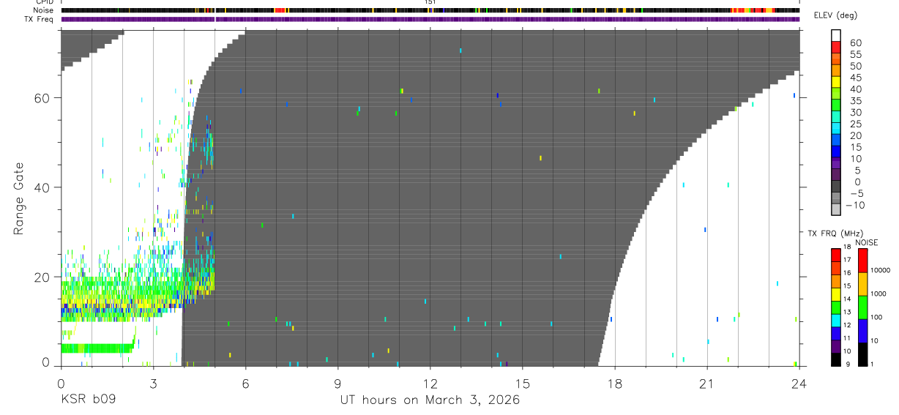The height and width of the screenshot is (415, 899).
Task: Click the white top swatch of ELEV color bar
Action: (836, 36)
